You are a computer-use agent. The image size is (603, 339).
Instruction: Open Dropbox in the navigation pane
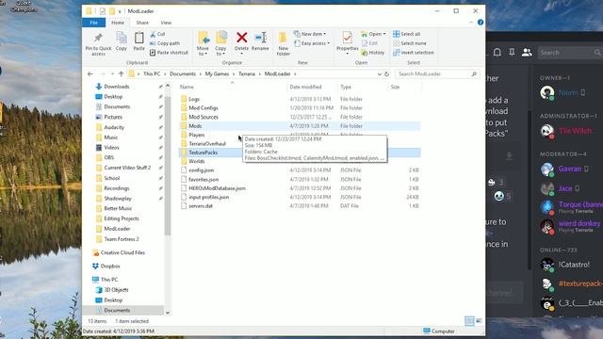pyautogui.click(x=110, y=266)
